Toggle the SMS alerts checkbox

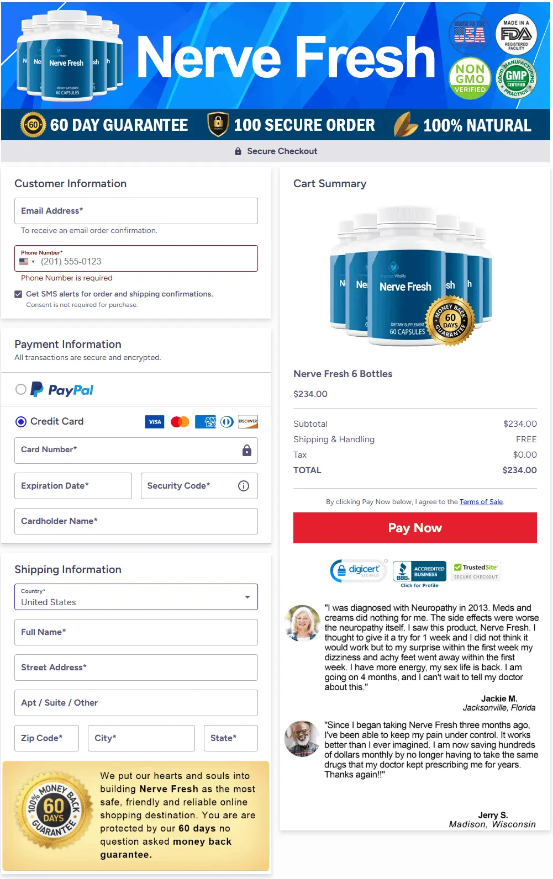click(x=18, y=294)
